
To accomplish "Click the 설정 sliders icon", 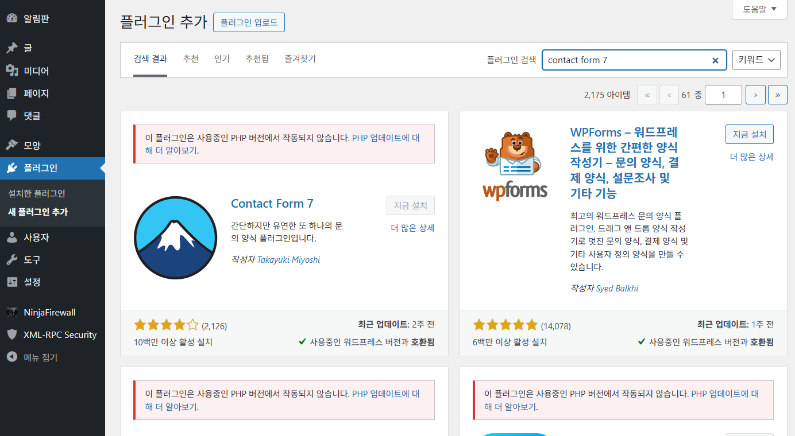I will pyautogui.click(x=12, y=282).
